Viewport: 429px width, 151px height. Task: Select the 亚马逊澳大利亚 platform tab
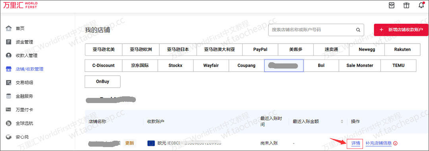(x=219, y=50)
